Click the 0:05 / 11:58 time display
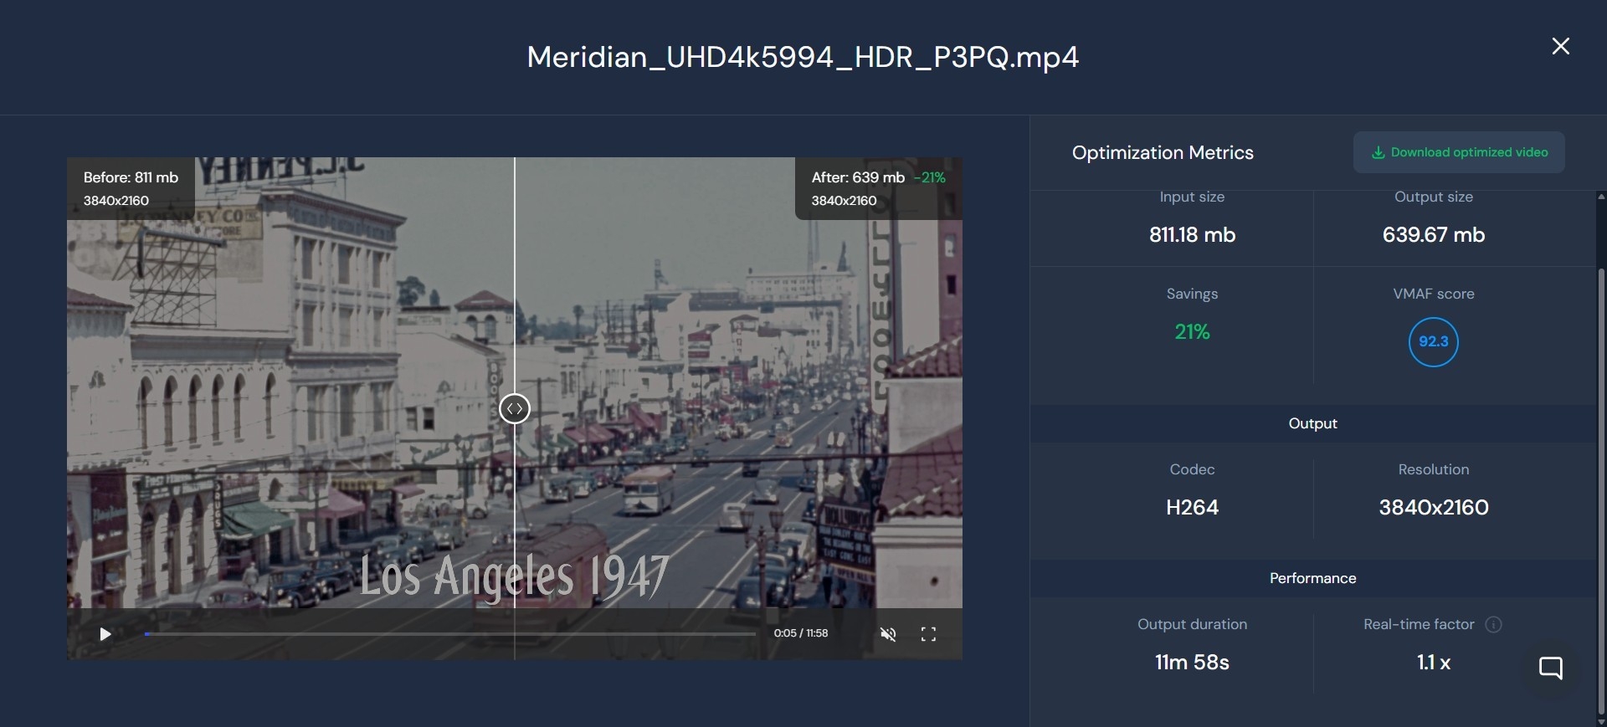1607x727 pixels. tap(800, 633)
